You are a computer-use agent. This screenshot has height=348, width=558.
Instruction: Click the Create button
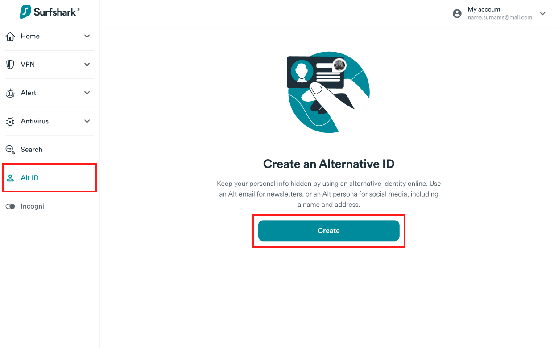[x=329, y=231]
